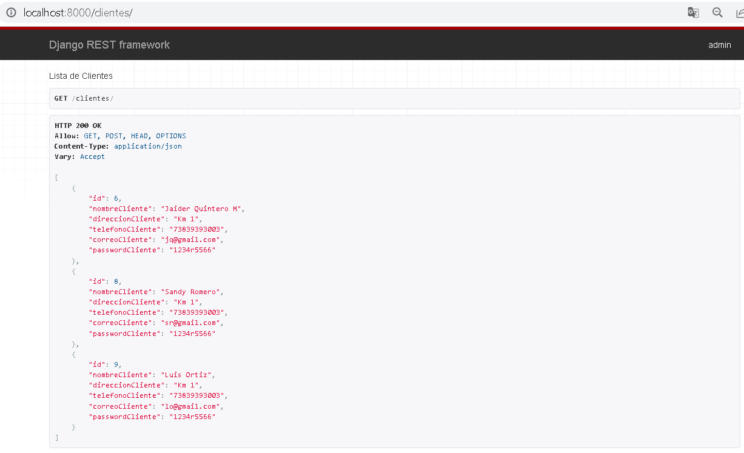Click the "jq@gmail.com" email value
This screenshot has width=744, height=453.
click(x=191, y=240)
